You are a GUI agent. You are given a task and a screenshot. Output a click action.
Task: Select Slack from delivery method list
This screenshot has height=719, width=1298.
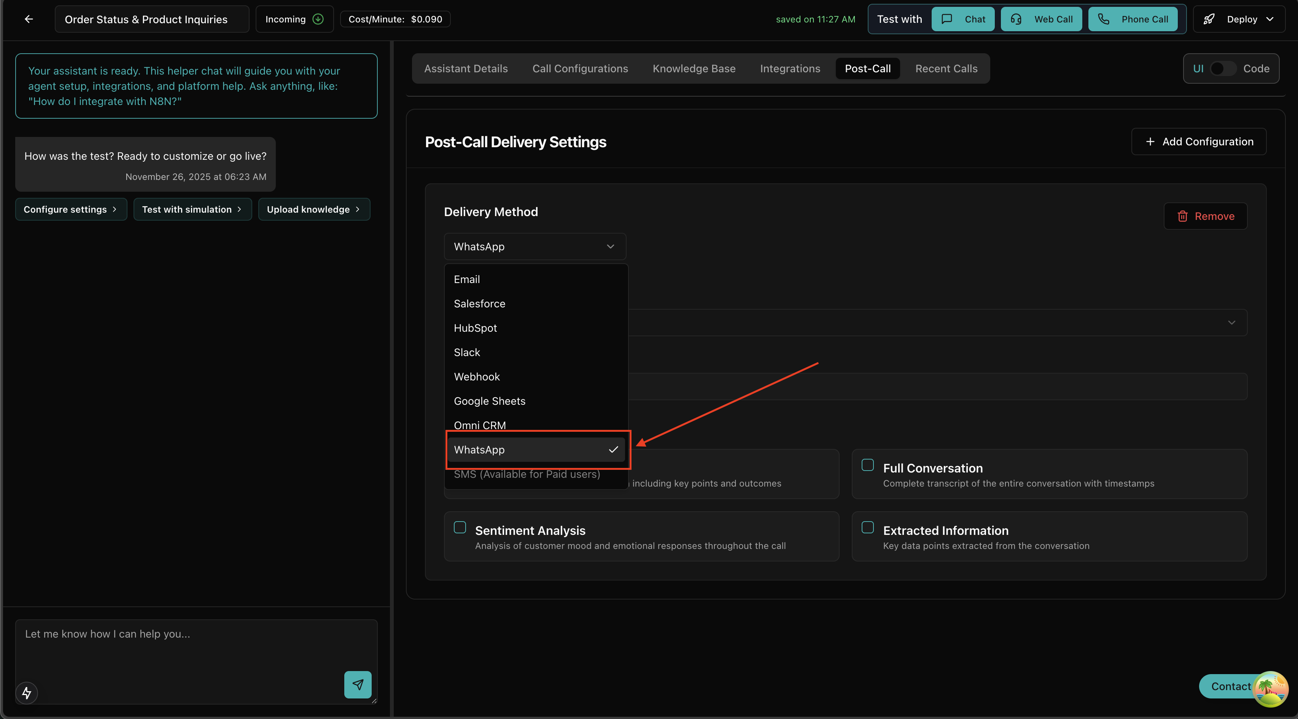pyautogui.click(x=467, y=352)
